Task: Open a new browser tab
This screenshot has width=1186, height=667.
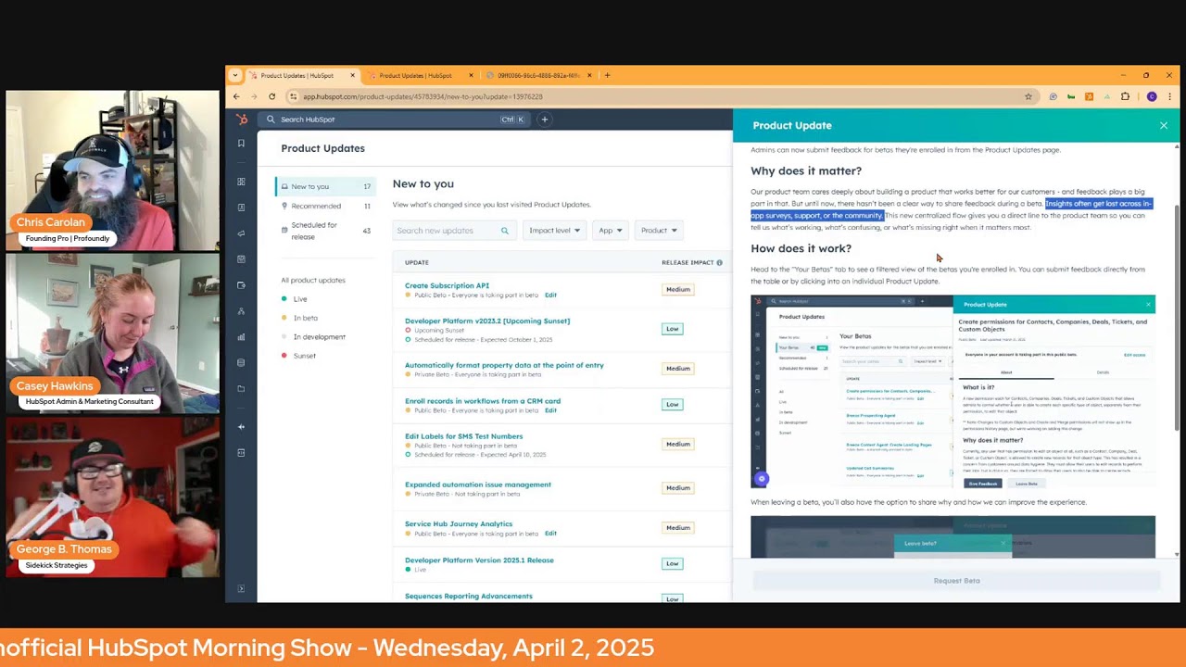Action: pyautogui.click(x=607, y=75)
